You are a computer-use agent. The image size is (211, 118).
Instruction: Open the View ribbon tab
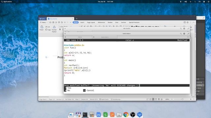(117, 23)
